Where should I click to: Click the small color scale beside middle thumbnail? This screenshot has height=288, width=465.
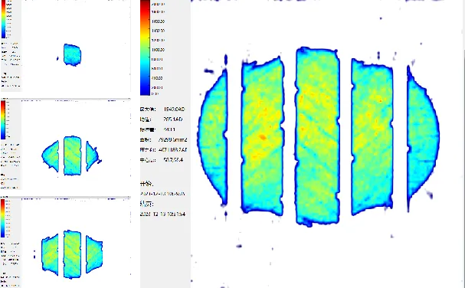pyautogui.click(x=3, y=119)
